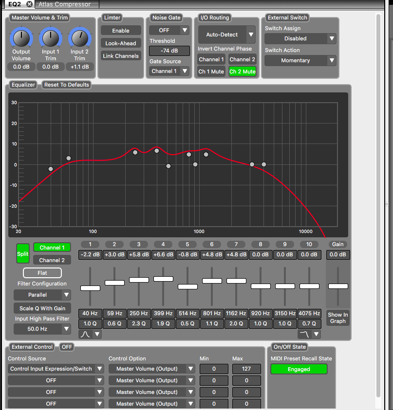
Task: Select the EQ graph node at 40 Hz
Action: pos(51,169)
